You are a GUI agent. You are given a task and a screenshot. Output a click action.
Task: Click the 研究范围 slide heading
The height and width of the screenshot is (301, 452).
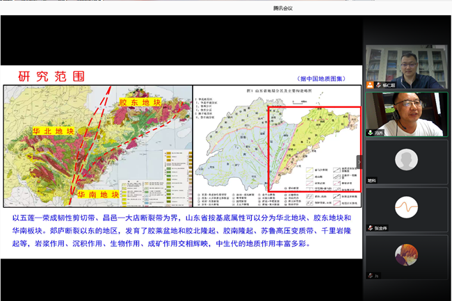(43, 76)
